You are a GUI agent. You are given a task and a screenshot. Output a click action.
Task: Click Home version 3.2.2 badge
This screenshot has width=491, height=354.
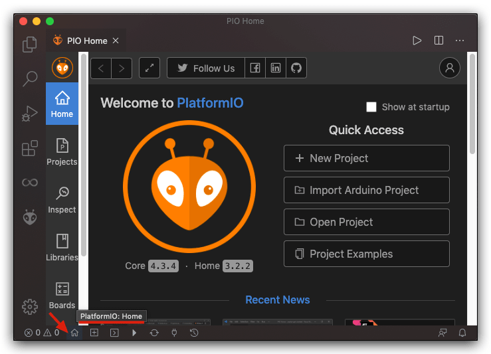click(x=238, y=266)
